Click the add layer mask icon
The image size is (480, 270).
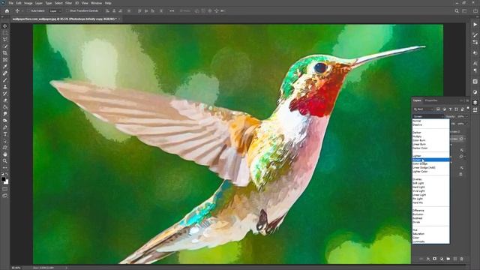[435, 259]
